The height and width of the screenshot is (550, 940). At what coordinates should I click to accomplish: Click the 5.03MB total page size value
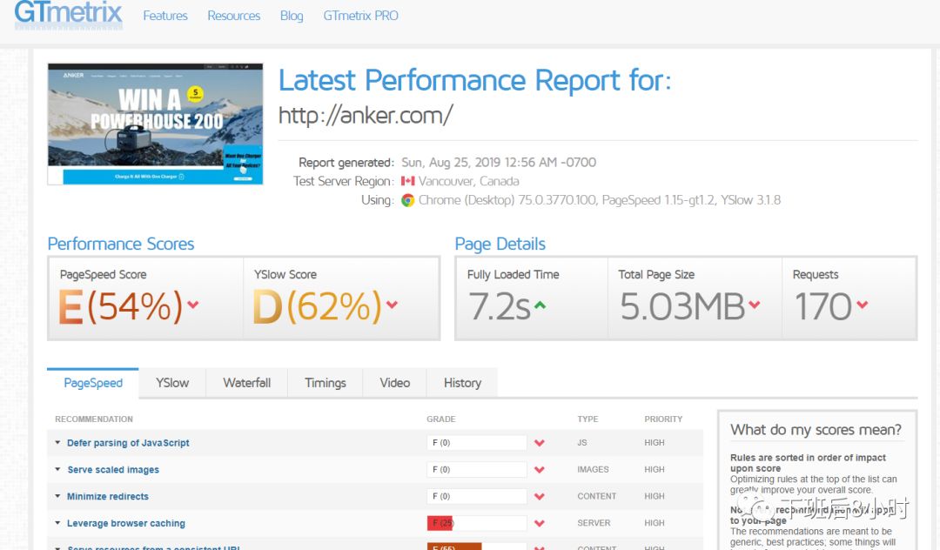(x=682, y=306)
